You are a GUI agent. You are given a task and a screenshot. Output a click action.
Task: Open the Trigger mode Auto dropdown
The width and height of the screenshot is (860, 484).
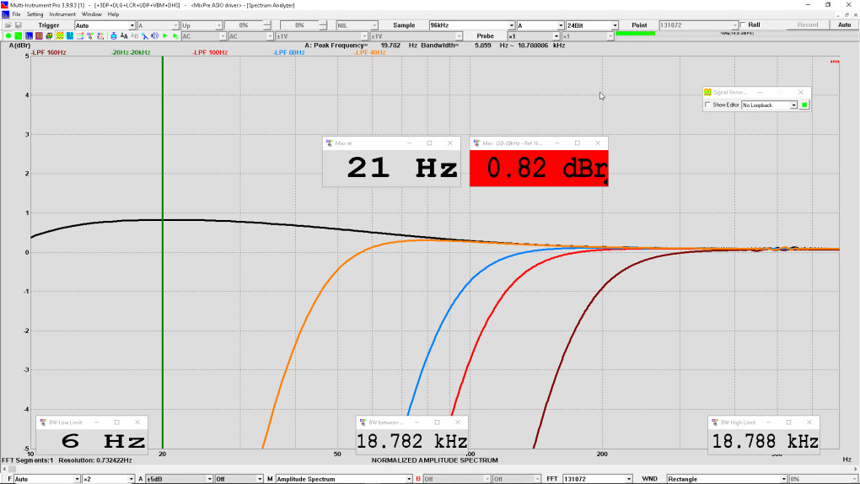coord(105,25)
